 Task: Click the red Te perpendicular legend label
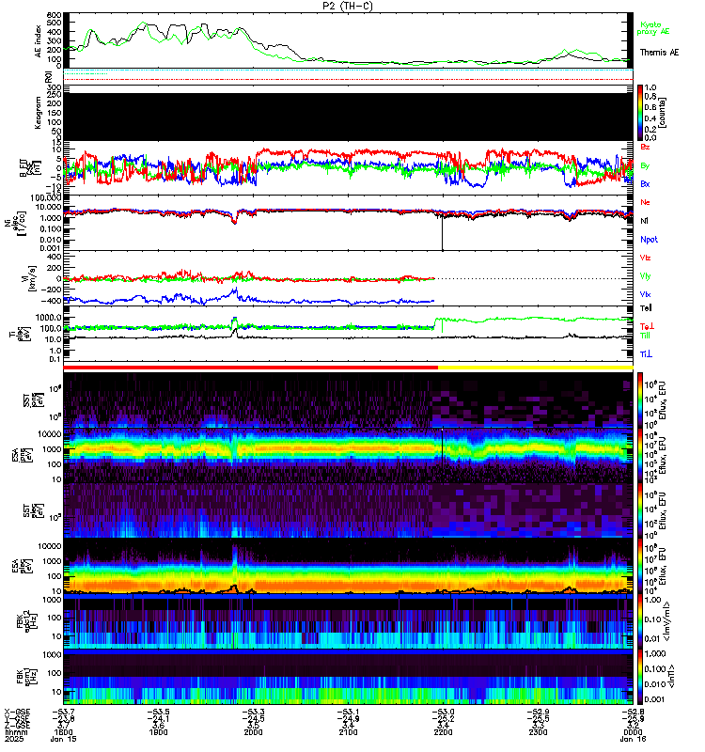(x=647, y=326)
